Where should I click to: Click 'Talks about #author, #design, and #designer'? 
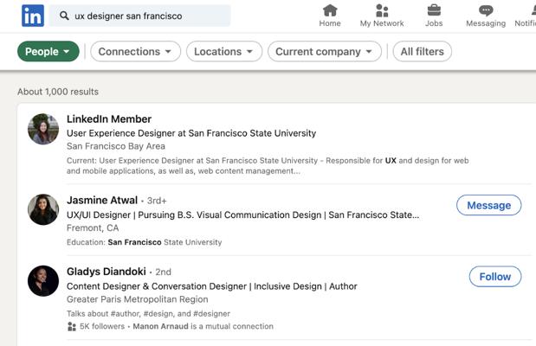pyautogui.click(x=148, y=313)
